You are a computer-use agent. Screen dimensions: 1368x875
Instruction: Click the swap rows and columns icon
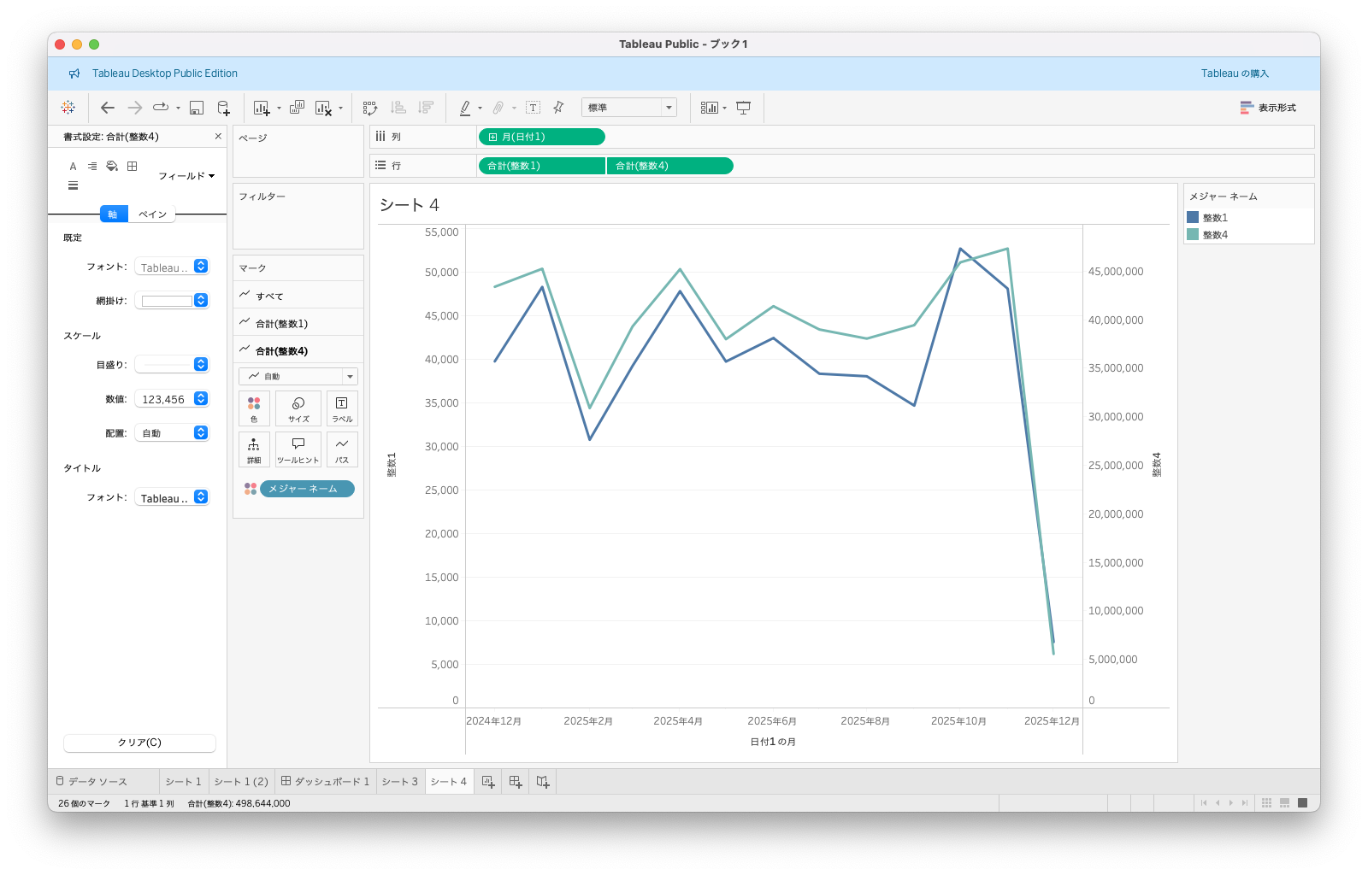coord(369,108)
